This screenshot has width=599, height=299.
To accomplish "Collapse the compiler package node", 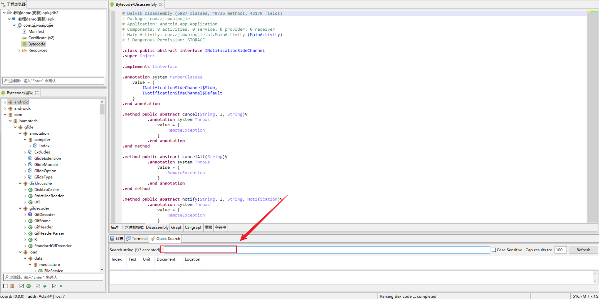I will [x=25, y=140].
